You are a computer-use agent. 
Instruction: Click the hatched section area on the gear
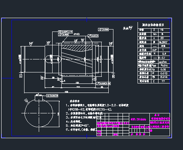point(77,48)
